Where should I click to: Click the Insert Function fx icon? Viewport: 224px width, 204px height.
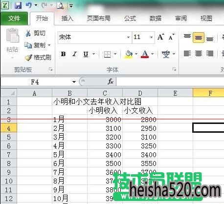(111, 82)
